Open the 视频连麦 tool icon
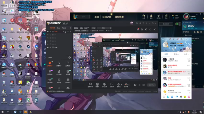Viewport: 204px width, 114px height. click(x=50, y=72)
